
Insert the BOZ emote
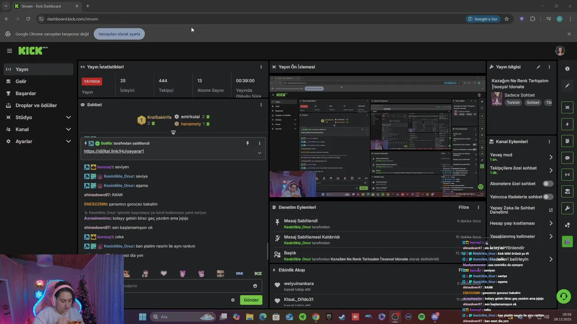click(258, 274)
